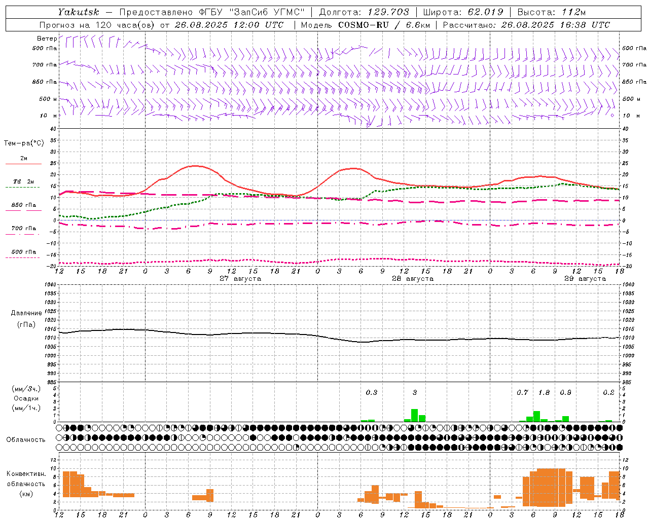Click the "0.7" precipitation amount value
Image resolution: width=649 pixels, height=519 pixels.
pos(522,392)
